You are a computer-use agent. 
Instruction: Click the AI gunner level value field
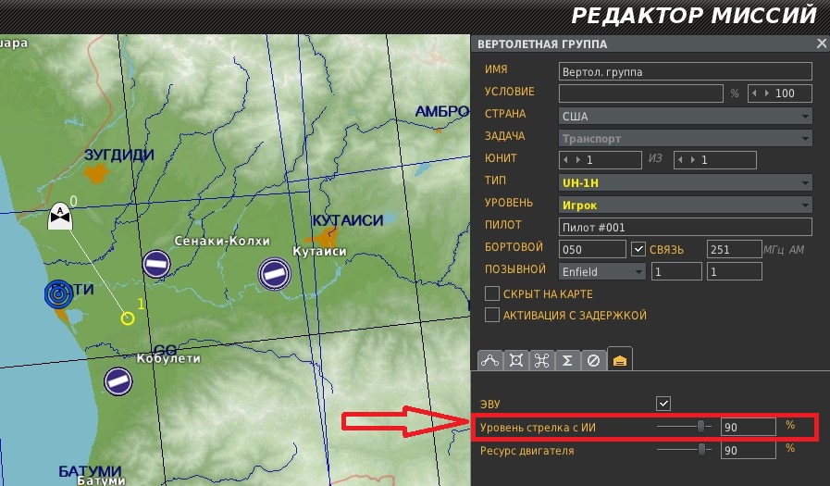click(x=748, y=427)
